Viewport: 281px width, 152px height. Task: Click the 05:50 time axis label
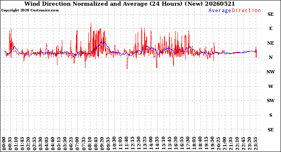coord(65,143)
